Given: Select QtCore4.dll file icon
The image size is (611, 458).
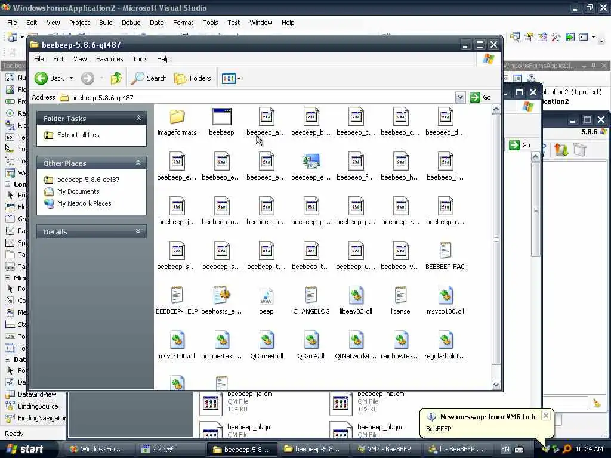Looking at the screenshot, I should [266, 340].
